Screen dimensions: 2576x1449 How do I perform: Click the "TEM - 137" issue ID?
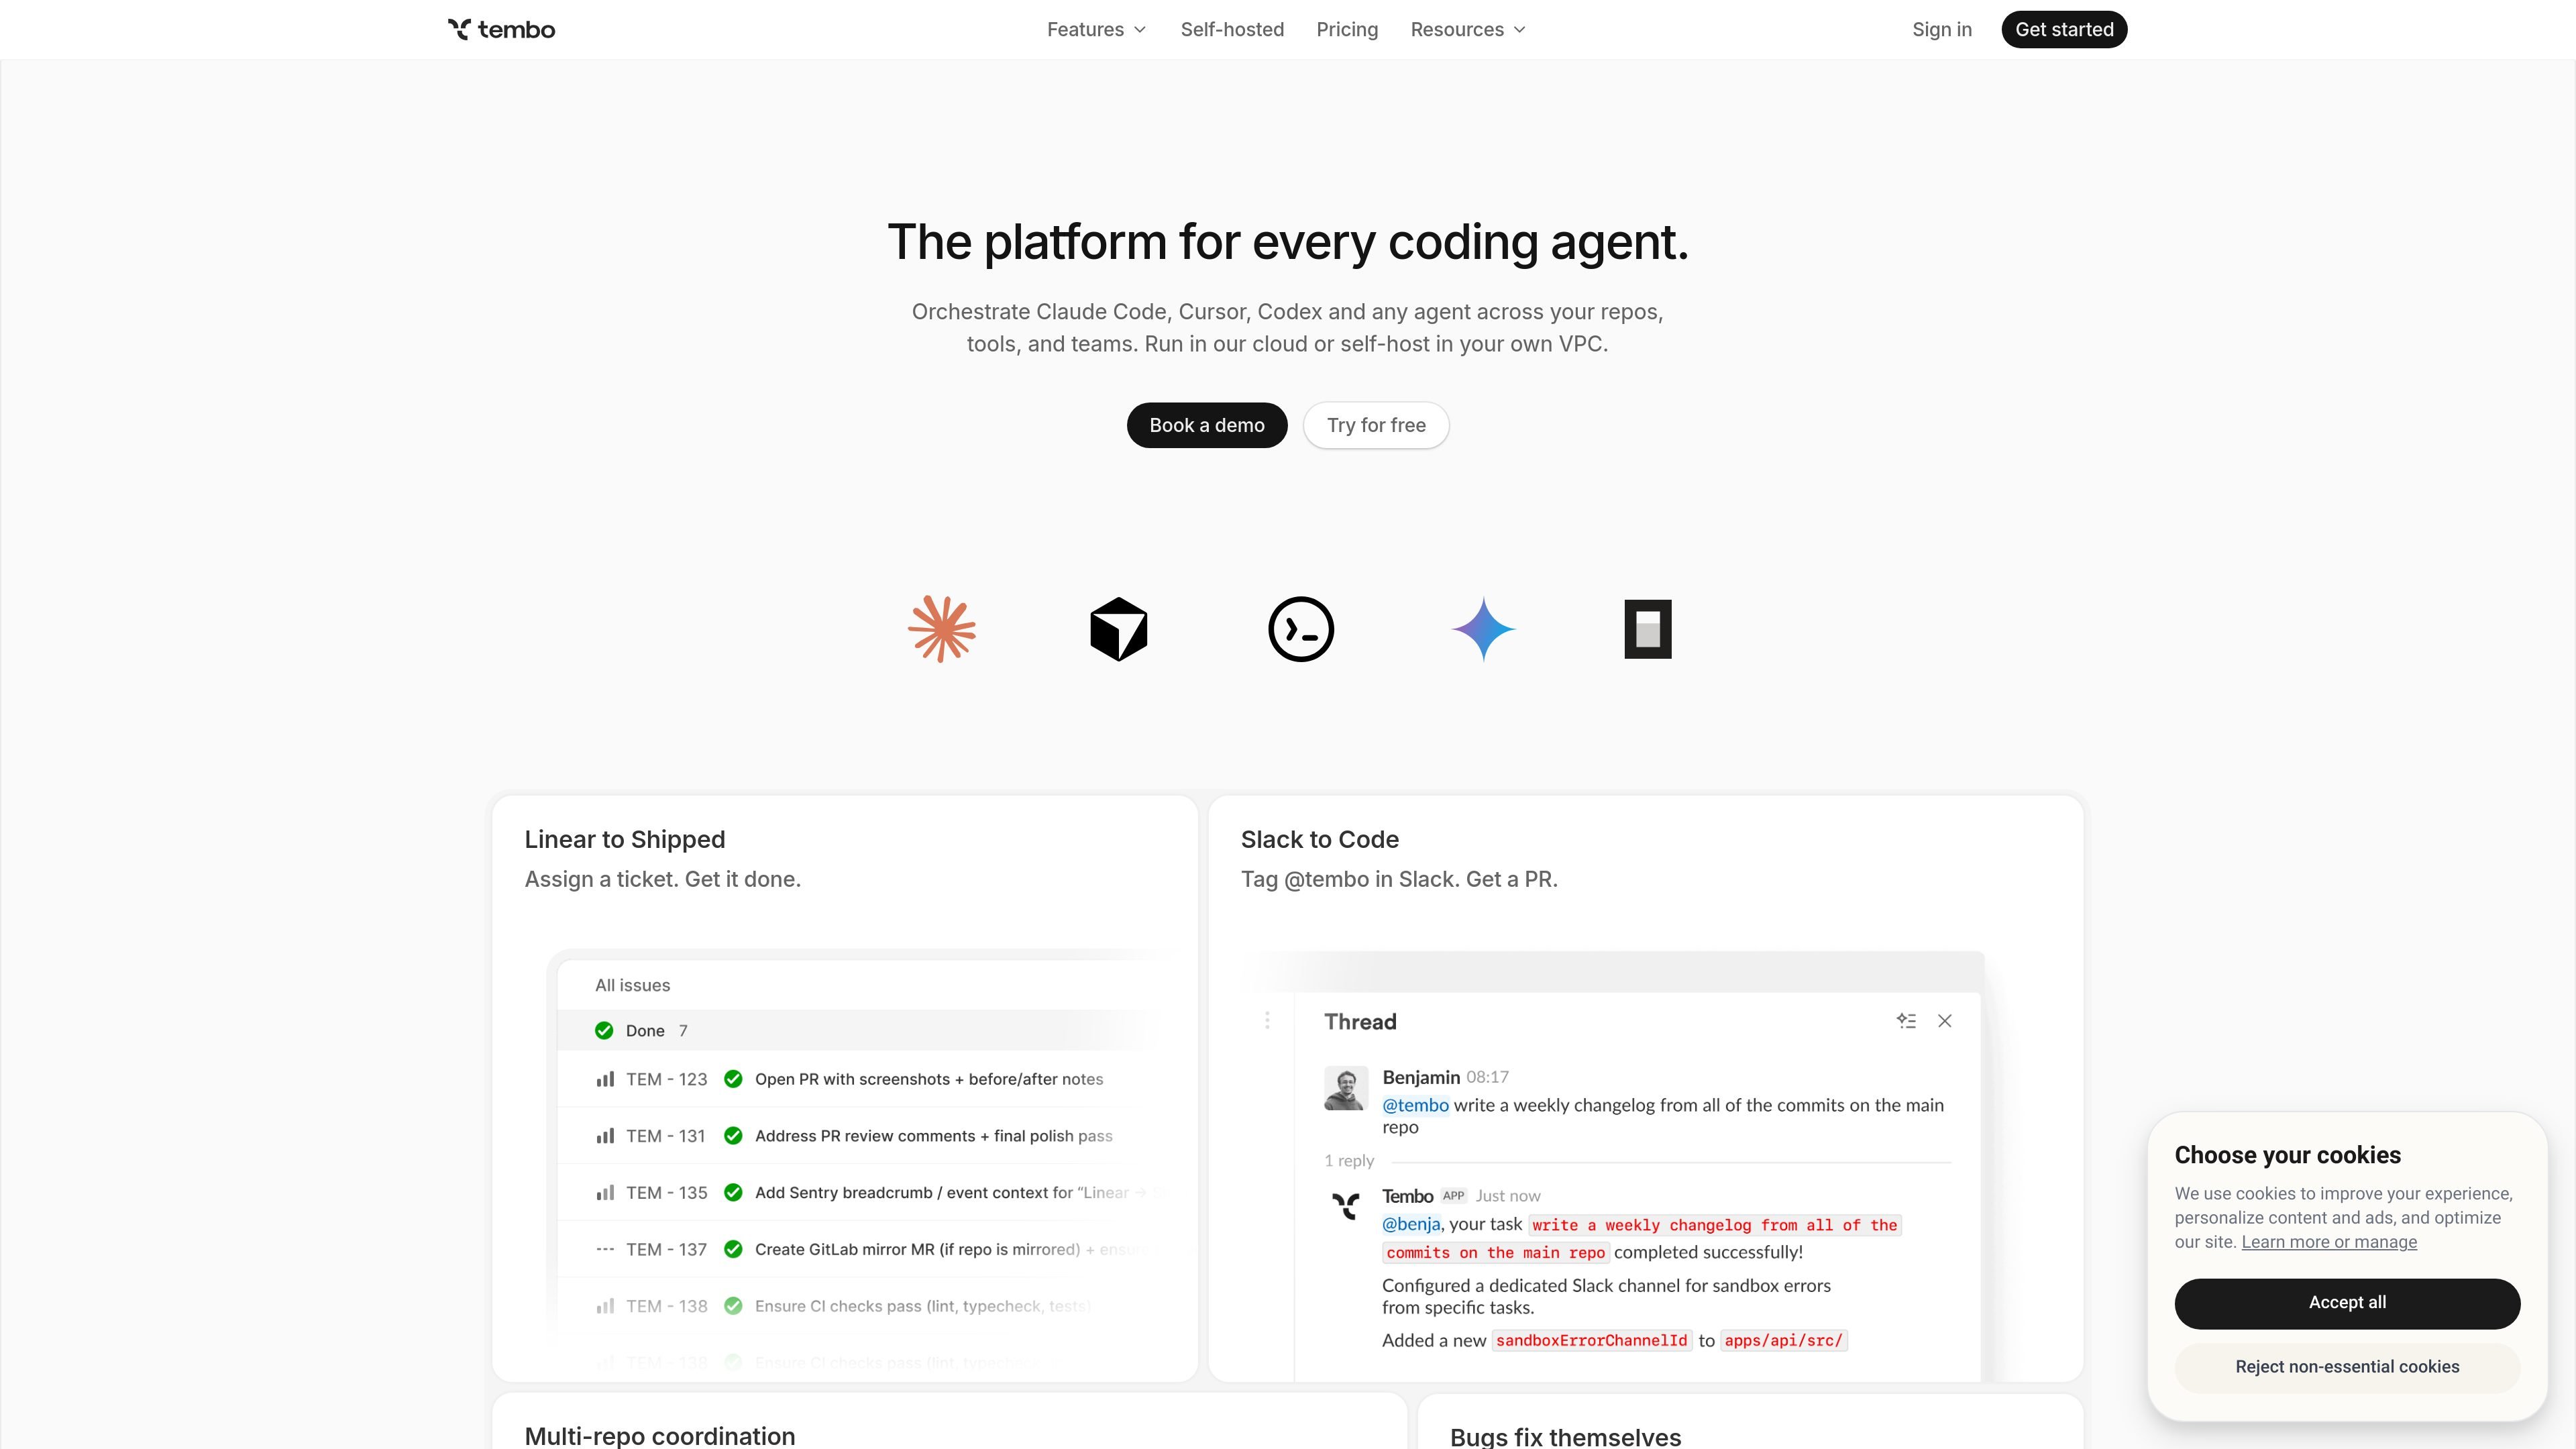667,1250
